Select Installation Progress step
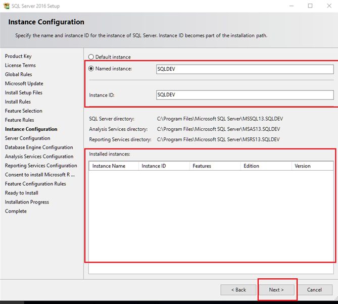 (x=27, y=202)
